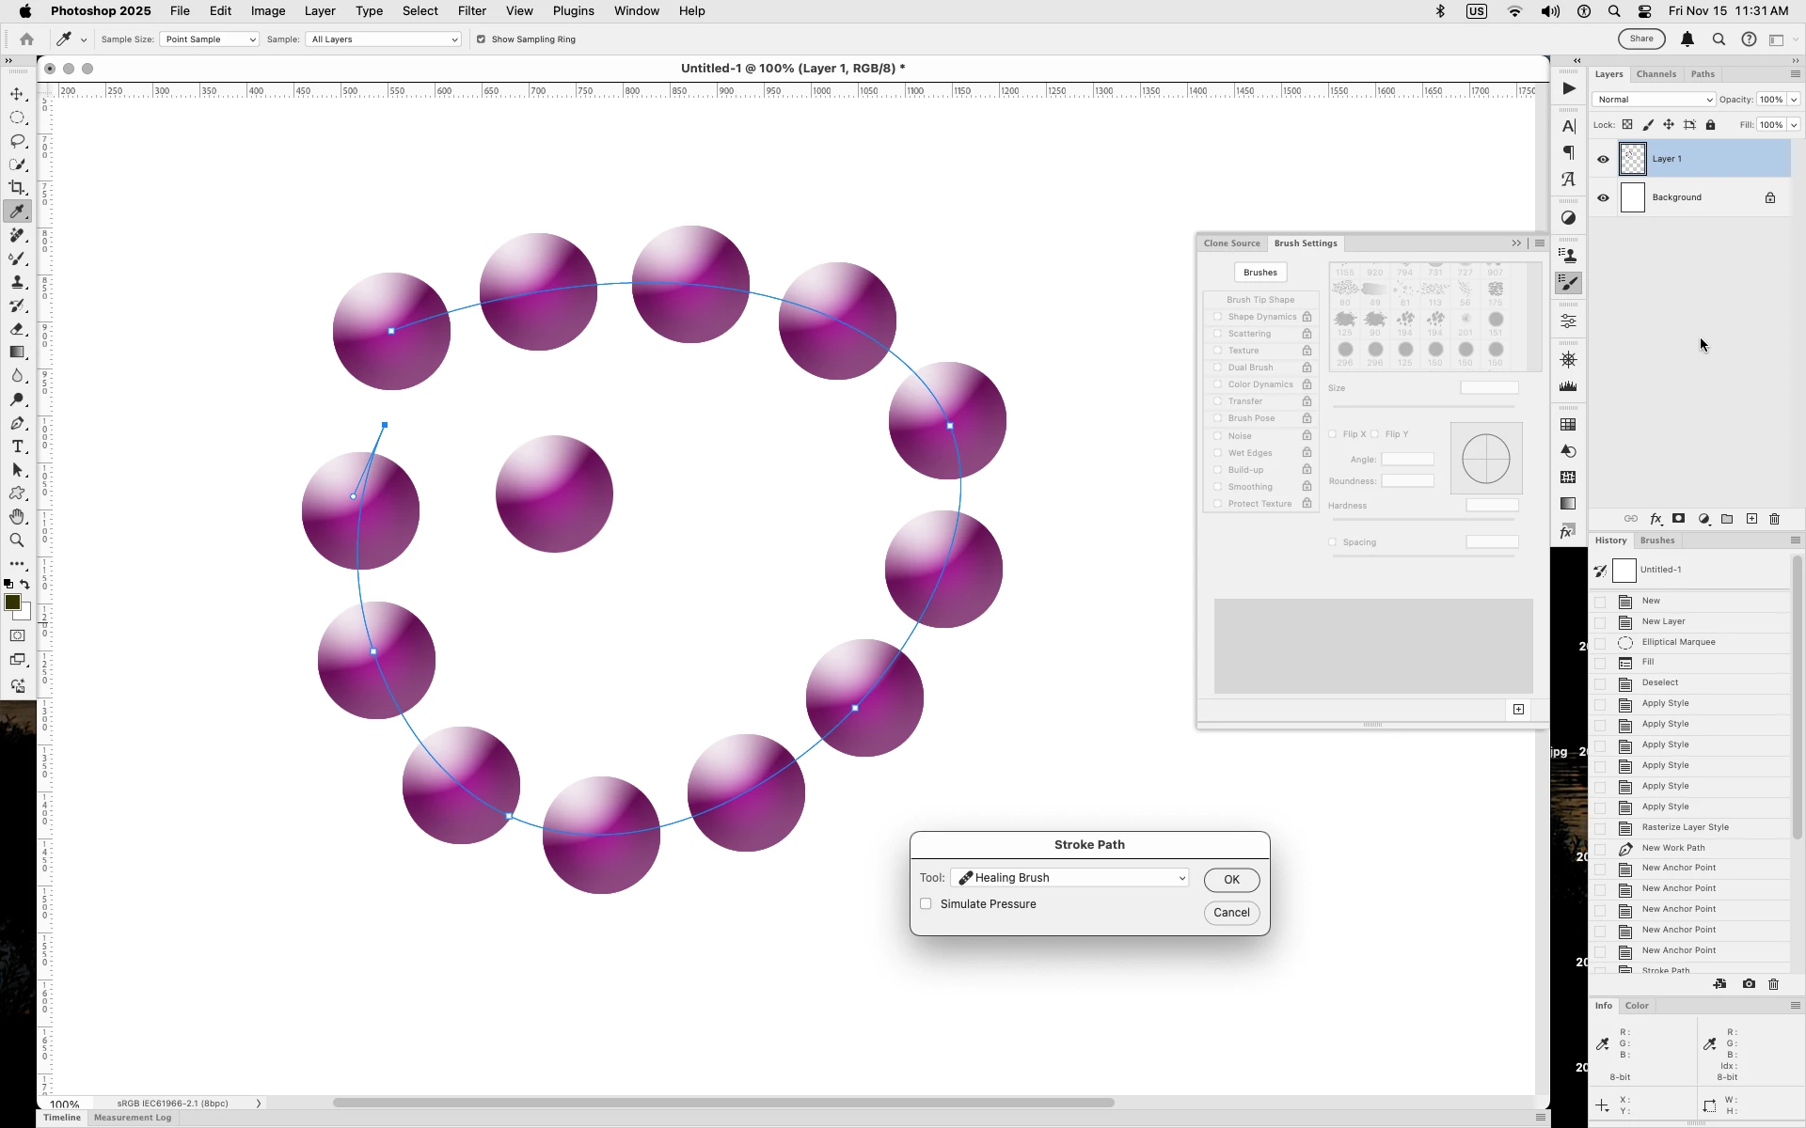Select the Eraser tool
Image resolution: width=1806 pixels, height=1128 pixels.
(17, 329)
